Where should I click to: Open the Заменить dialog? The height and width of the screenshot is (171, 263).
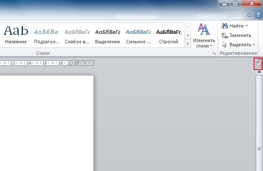(236, 35)
